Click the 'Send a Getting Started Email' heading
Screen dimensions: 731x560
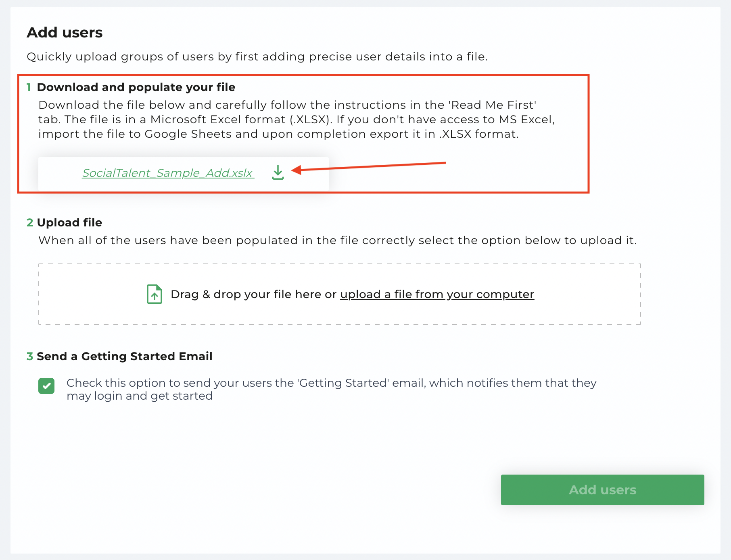pos(125,356)
